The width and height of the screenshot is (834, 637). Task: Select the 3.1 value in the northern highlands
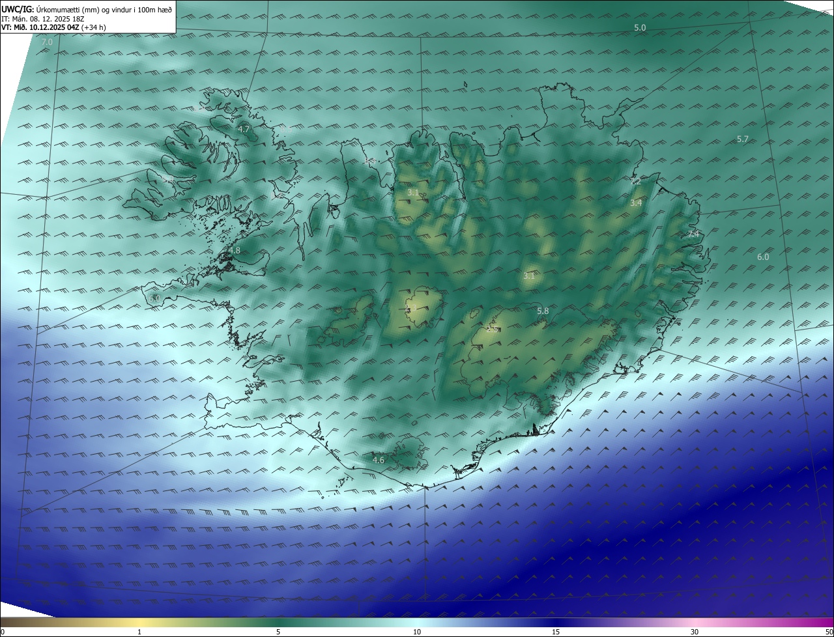coord(413,193)
